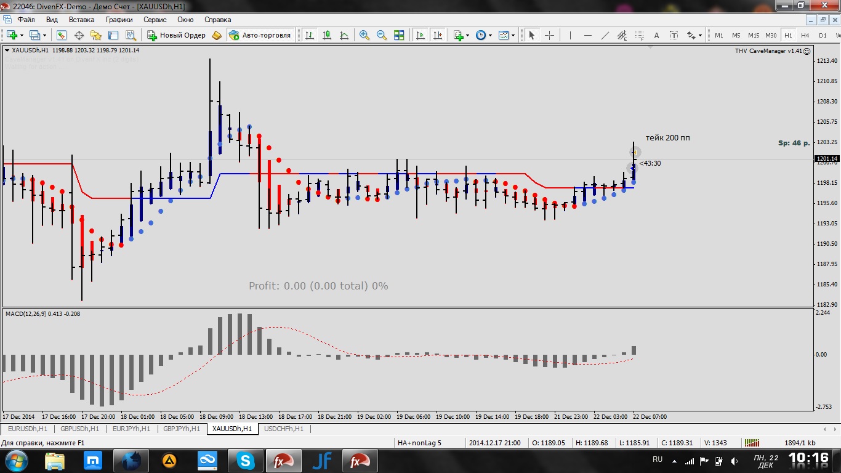Tile chart windows icon
Viewport: 841px width, 473px height.
click(399, 35)
